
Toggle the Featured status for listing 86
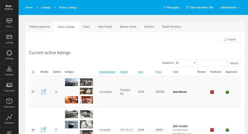(x=212, y=130)
